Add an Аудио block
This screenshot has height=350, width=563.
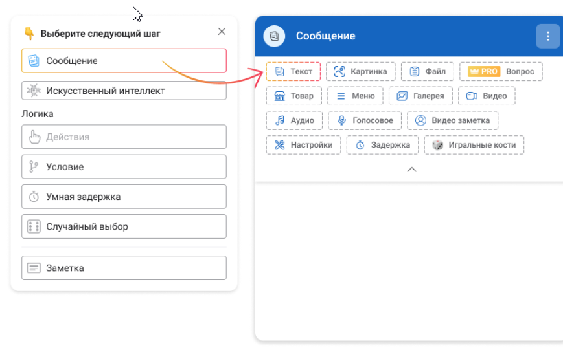[x=294, y=120]
